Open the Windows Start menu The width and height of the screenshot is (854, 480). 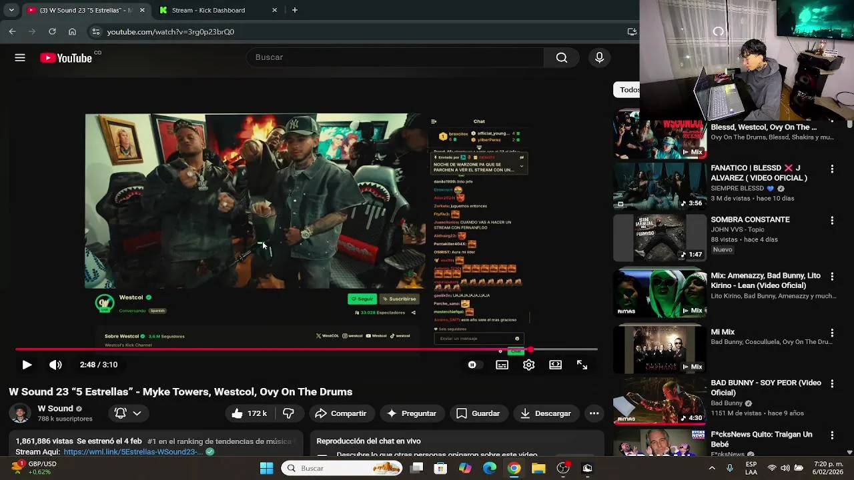[x=266, y=468]
